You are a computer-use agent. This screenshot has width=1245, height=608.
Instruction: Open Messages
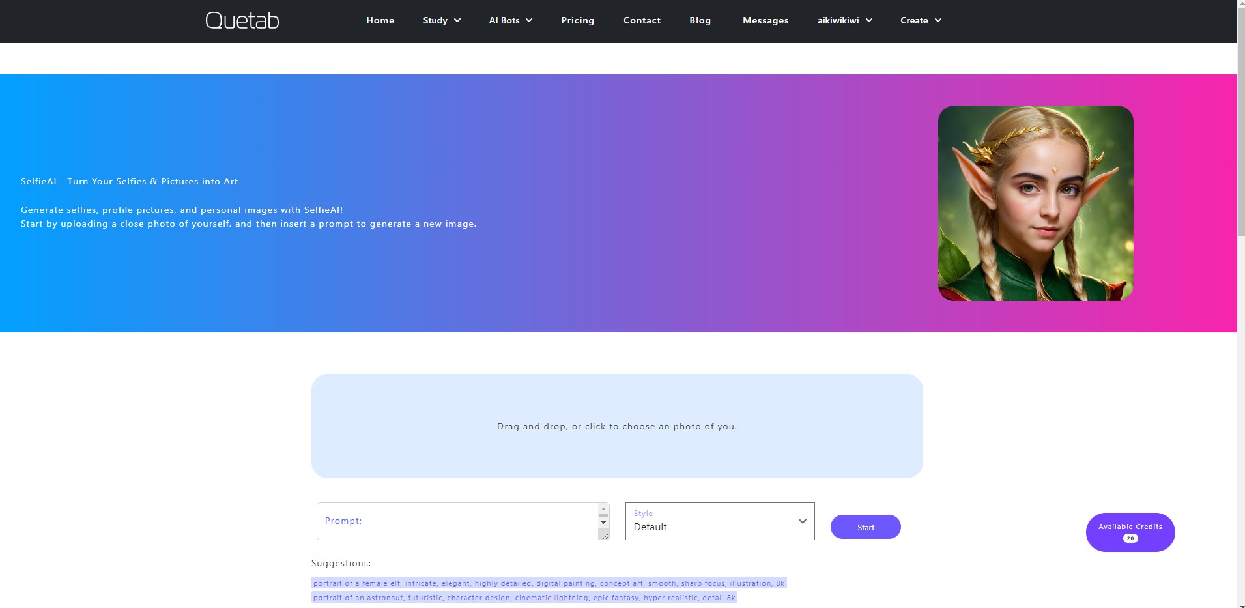point(766,20)
